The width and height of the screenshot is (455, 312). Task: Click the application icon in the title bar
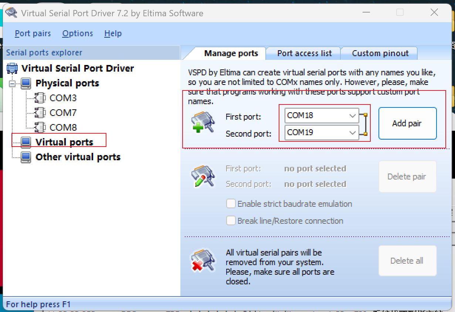point(11,13)
